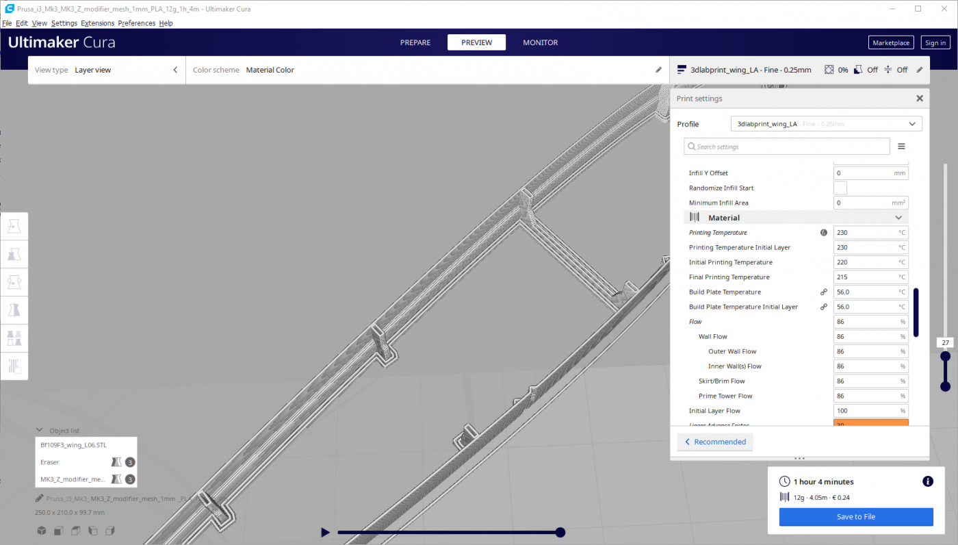Screen dimensions: 958x545
Task: Open the settings visibility hamburger menu
Action: [x=901, y=146]
